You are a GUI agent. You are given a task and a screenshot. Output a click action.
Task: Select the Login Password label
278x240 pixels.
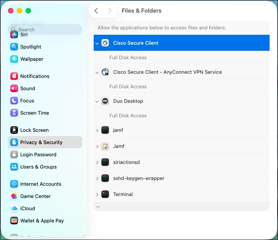click(x=38, y=154)
